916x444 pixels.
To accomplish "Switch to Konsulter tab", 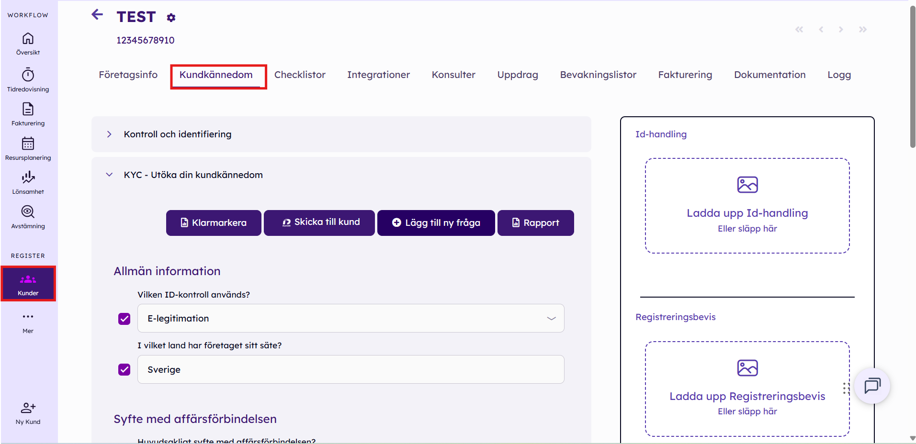I will (x=453, y=75).
